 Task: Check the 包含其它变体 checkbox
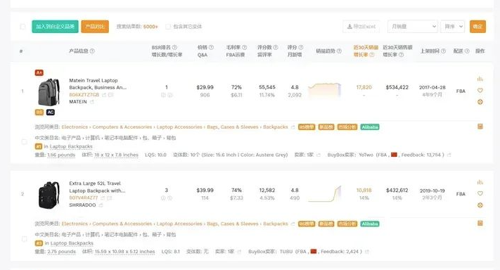168,27
